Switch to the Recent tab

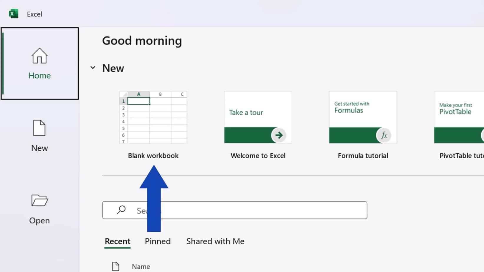[x=118, y=241]
